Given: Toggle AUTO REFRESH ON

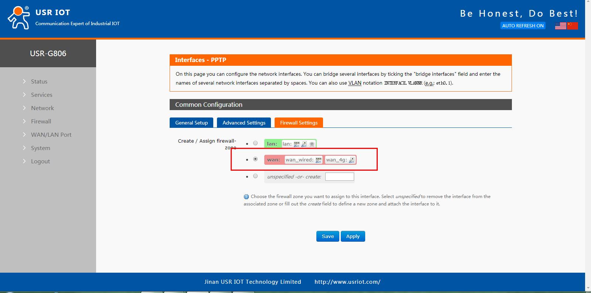Looking at the screenshot, I should [x=523, y=25].
